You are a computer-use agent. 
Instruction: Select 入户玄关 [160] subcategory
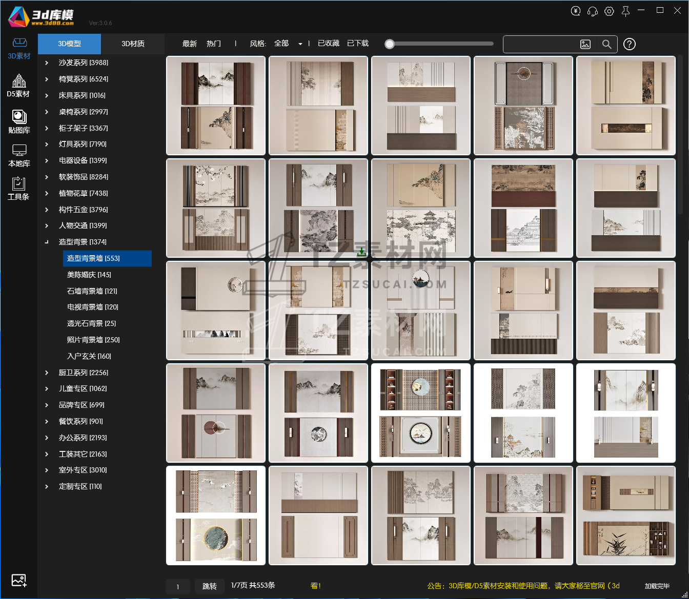tap(89, 356)
